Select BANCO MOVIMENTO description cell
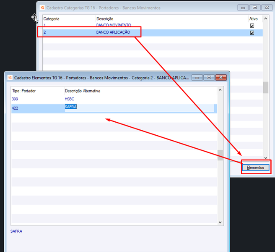 point(114,25)
